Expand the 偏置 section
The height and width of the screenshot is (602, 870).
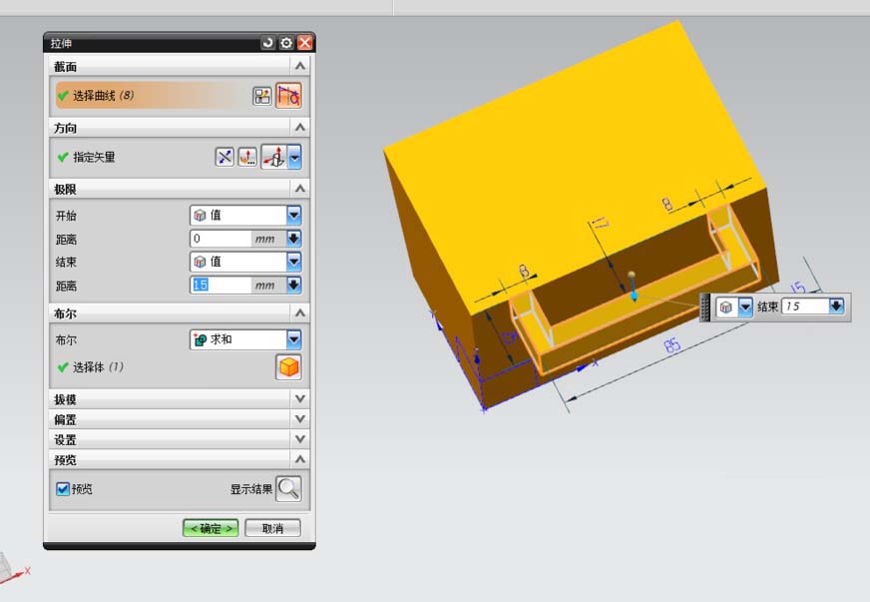pos(298,418)
